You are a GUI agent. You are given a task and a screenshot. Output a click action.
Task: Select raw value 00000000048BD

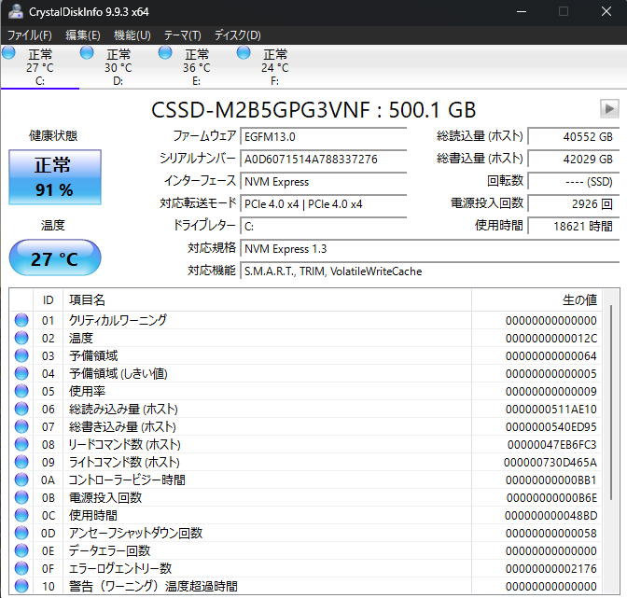(551, 516)
